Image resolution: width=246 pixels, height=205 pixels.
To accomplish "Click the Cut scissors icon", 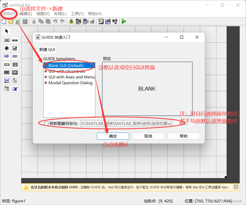I will click(x=34, y=21).
